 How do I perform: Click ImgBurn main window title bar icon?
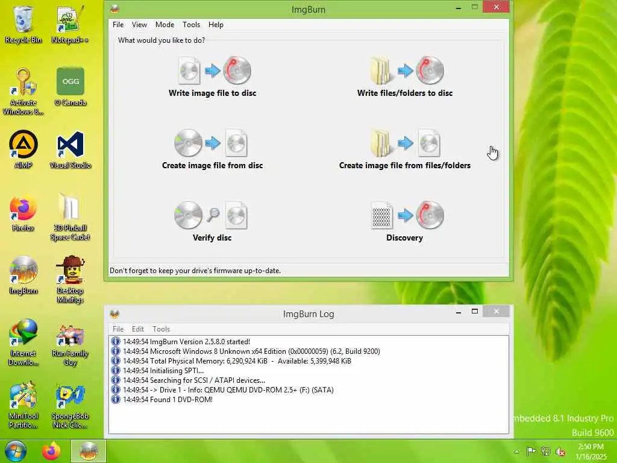[115, 9]
